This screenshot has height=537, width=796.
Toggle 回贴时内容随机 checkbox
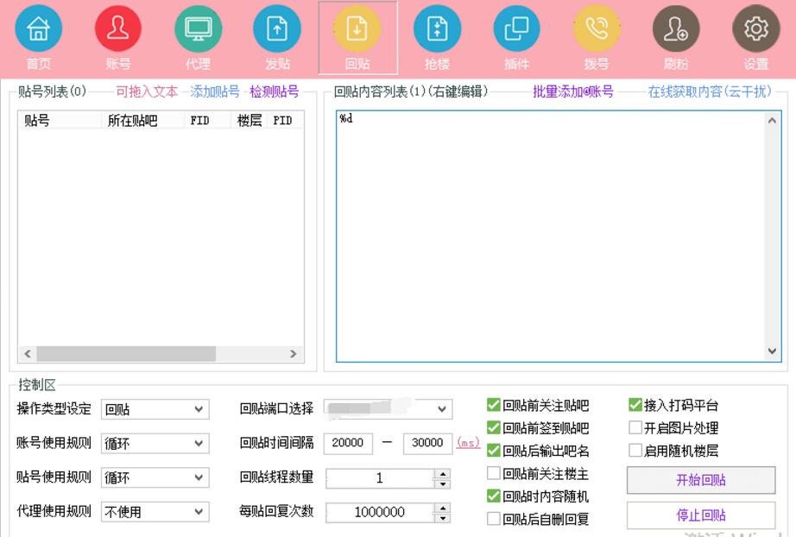[x=494, y=496]
